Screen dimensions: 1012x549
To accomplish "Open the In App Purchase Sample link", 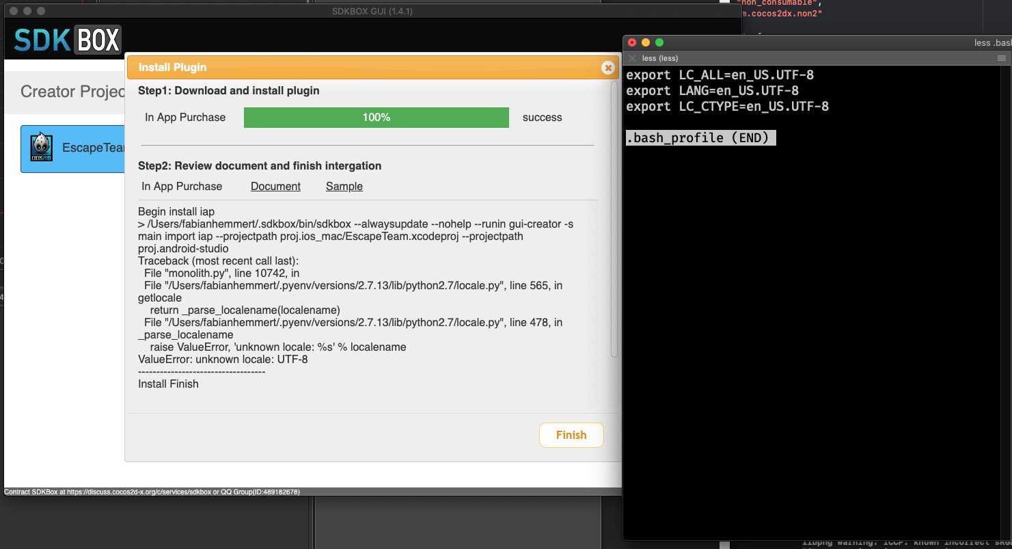I will click(344, 187).
